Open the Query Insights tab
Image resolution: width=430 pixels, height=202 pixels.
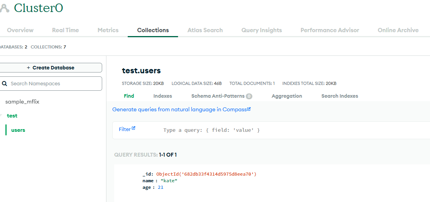tap(262, 30)
